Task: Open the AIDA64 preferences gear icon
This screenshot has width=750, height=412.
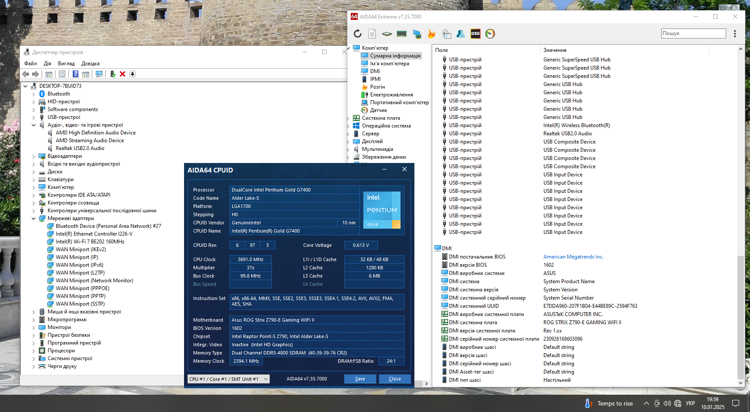Action: click(x=446, y=34)
